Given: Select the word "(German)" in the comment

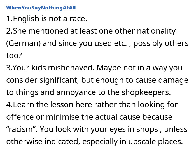Looking at the screenshot, I should [x=24, y=43].
